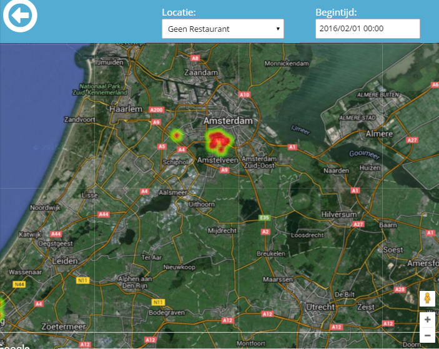439x349 pixels.
Task: Click the large red heatmap spot near Amsterdam
Action: pos(220,141)
